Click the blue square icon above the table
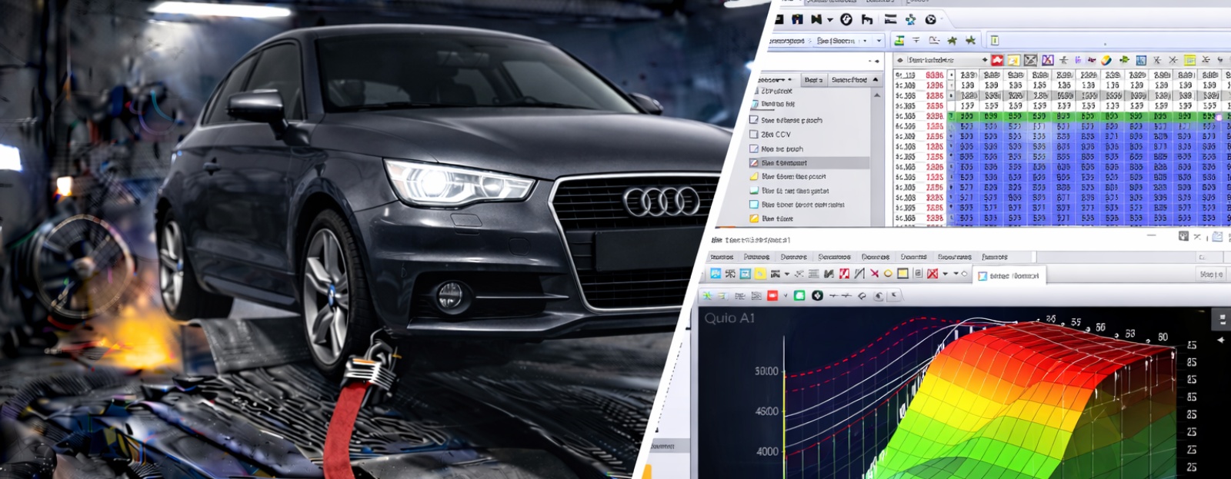This screenshot has height=479, width=1231. pos(1141,60)
